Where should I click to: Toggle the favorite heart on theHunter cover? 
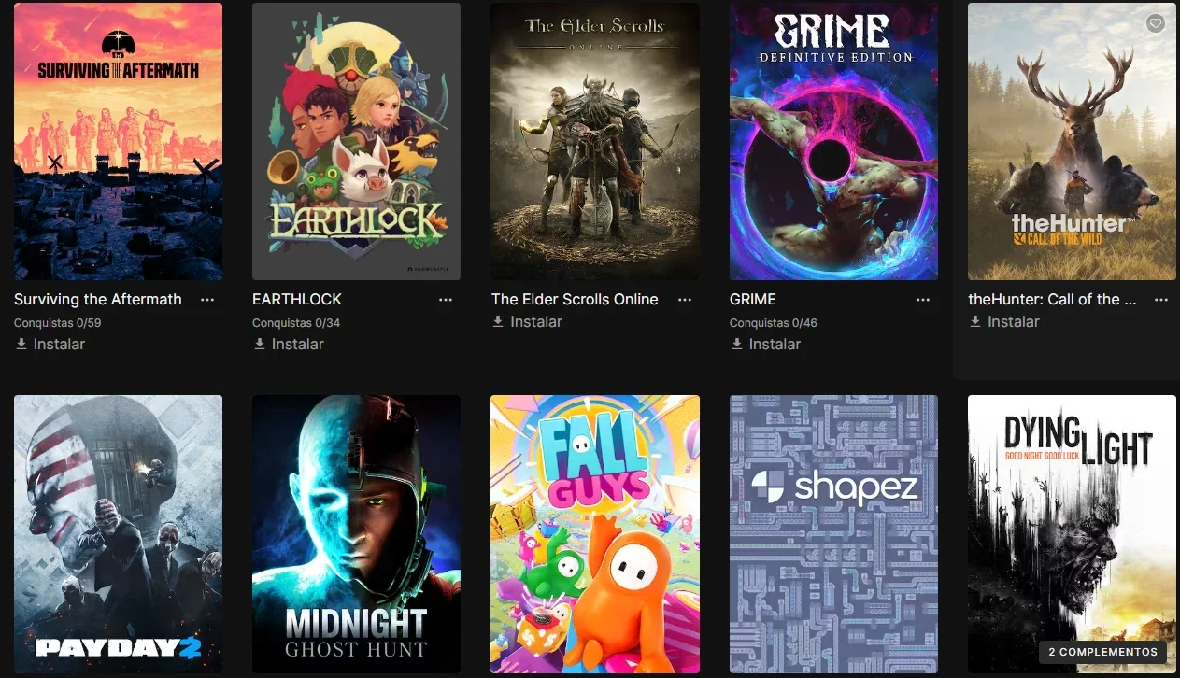tap(1156, 23)
